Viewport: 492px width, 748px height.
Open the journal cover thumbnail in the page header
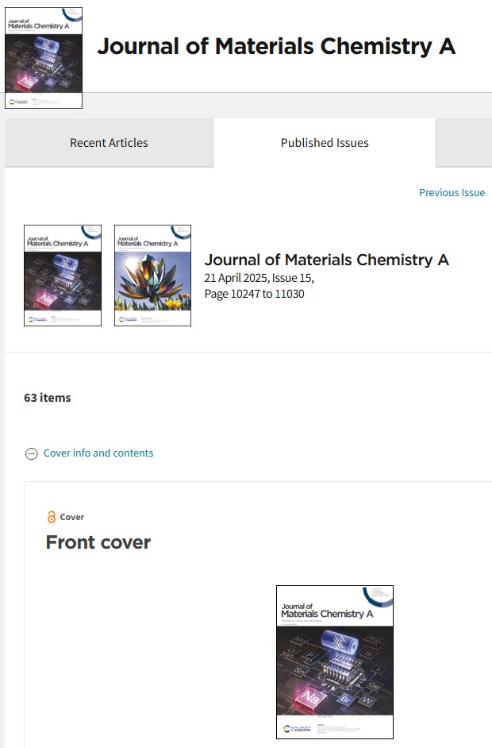pyautogui.click(x=44, y=58)
